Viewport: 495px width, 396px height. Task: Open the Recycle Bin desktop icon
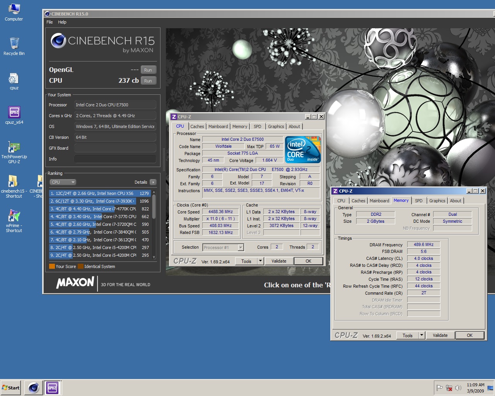[14, 46]
